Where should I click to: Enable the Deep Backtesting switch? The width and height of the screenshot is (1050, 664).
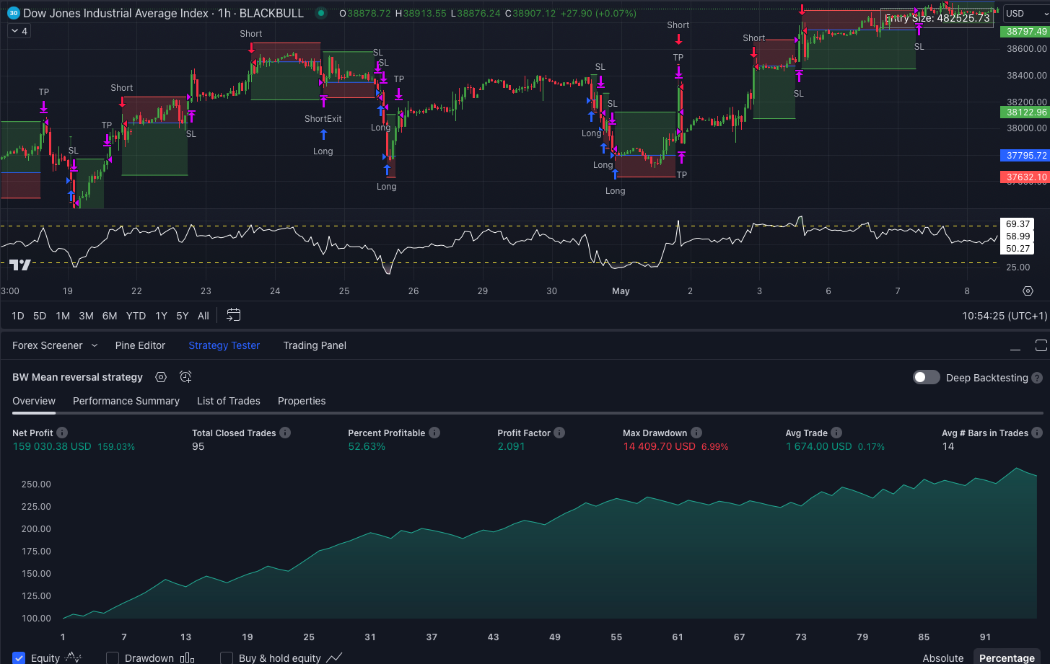coord(926,378)
